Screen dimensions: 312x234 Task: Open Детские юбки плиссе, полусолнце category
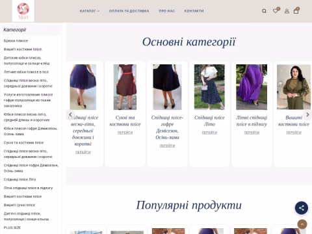(x=27, y=60)
